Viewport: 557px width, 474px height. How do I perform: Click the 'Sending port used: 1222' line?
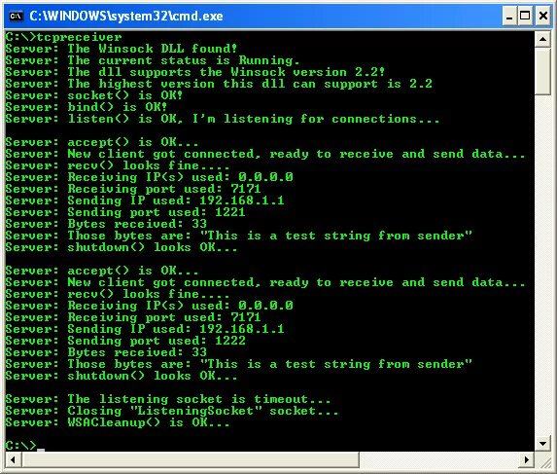click(x=125, y=341)
